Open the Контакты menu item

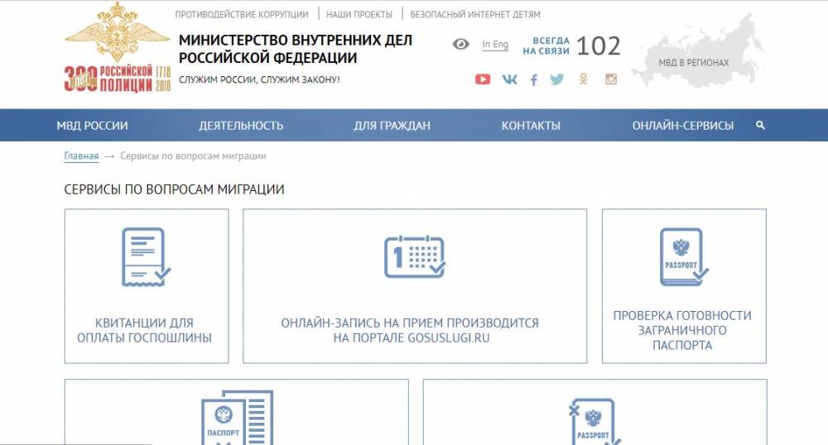point(531,126)
